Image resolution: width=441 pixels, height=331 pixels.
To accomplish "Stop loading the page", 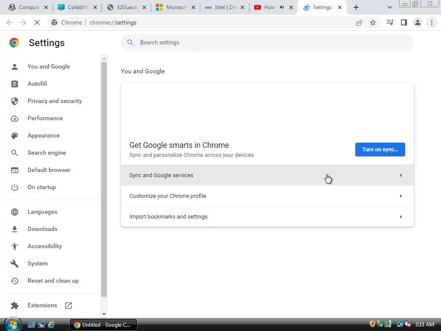I will coord(37,22).
